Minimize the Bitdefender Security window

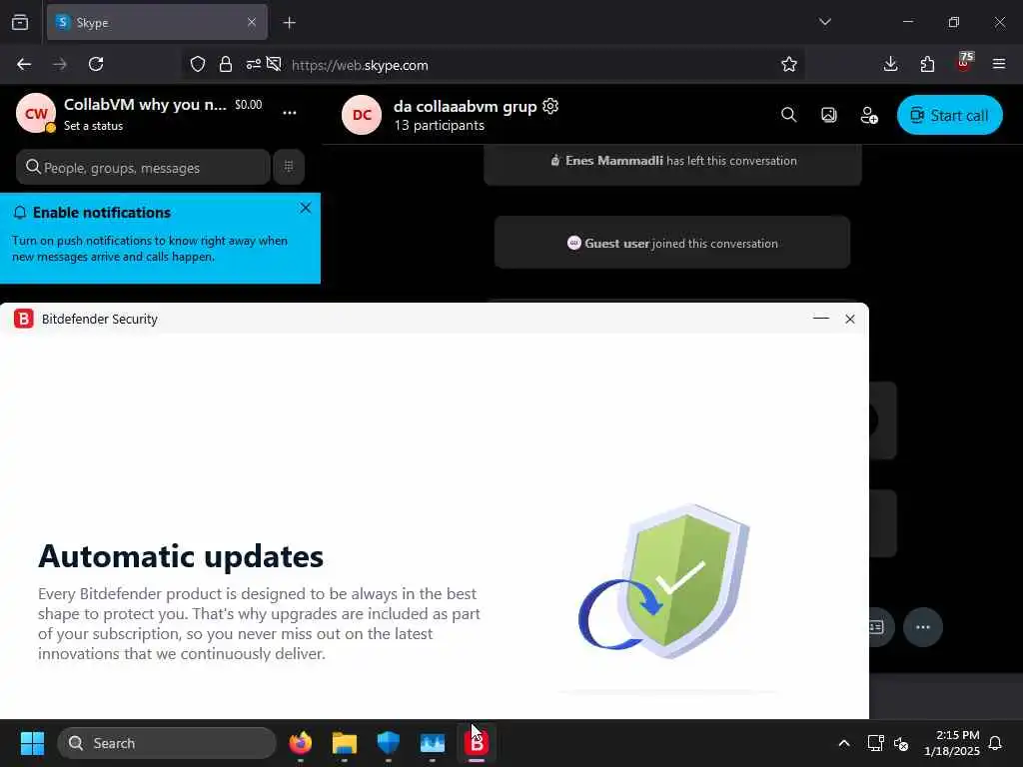(821, 319)
